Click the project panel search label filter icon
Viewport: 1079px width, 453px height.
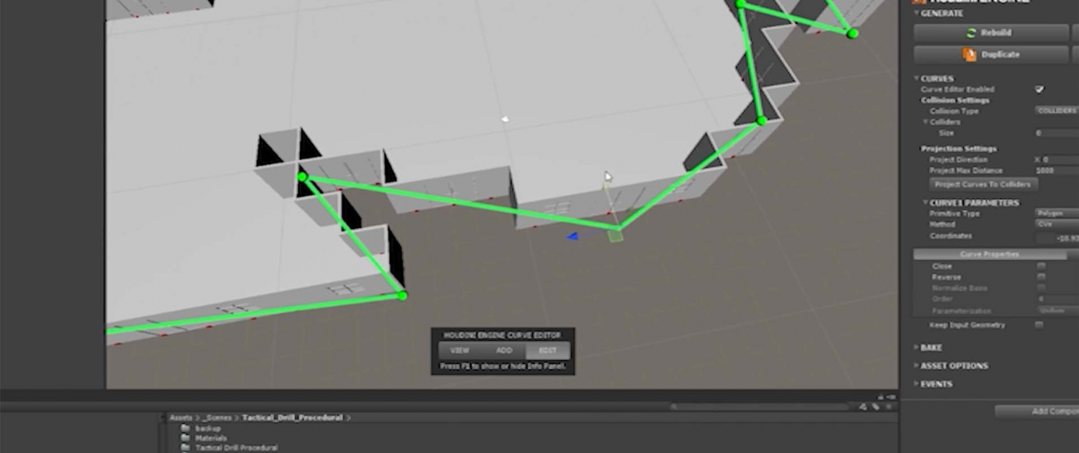[x=875, y=407]
